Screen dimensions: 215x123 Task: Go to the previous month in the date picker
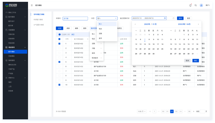point(135,24)
